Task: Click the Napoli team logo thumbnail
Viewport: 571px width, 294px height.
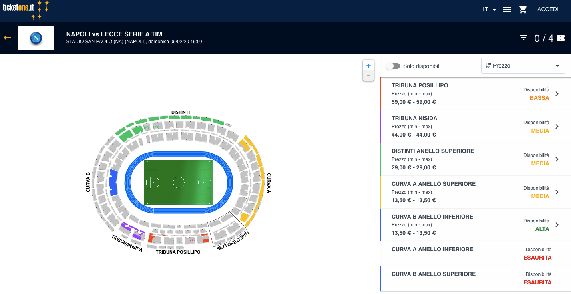Action: tap(36, 38)
